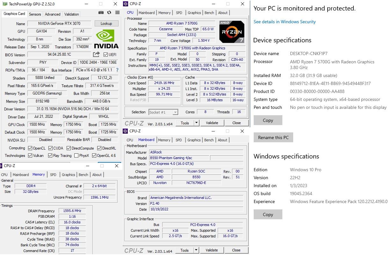Copy device specifications
This screenshot has width=392, height=260.
(268, 120)
